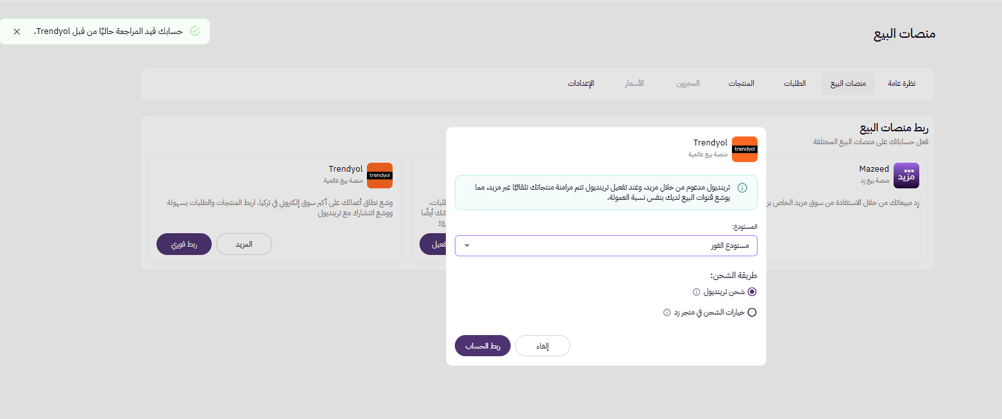Screen dimensions: 1002x419
Task: Click the info icon in the notice box
Action: (x=742, y=188)
